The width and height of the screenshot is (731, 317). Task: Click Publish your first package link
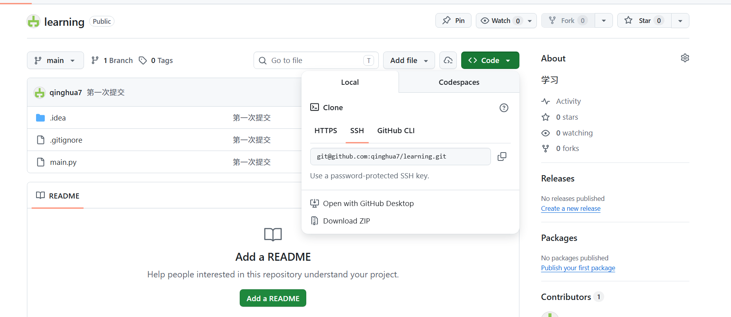pyautogui.click(x=578, y=268)
